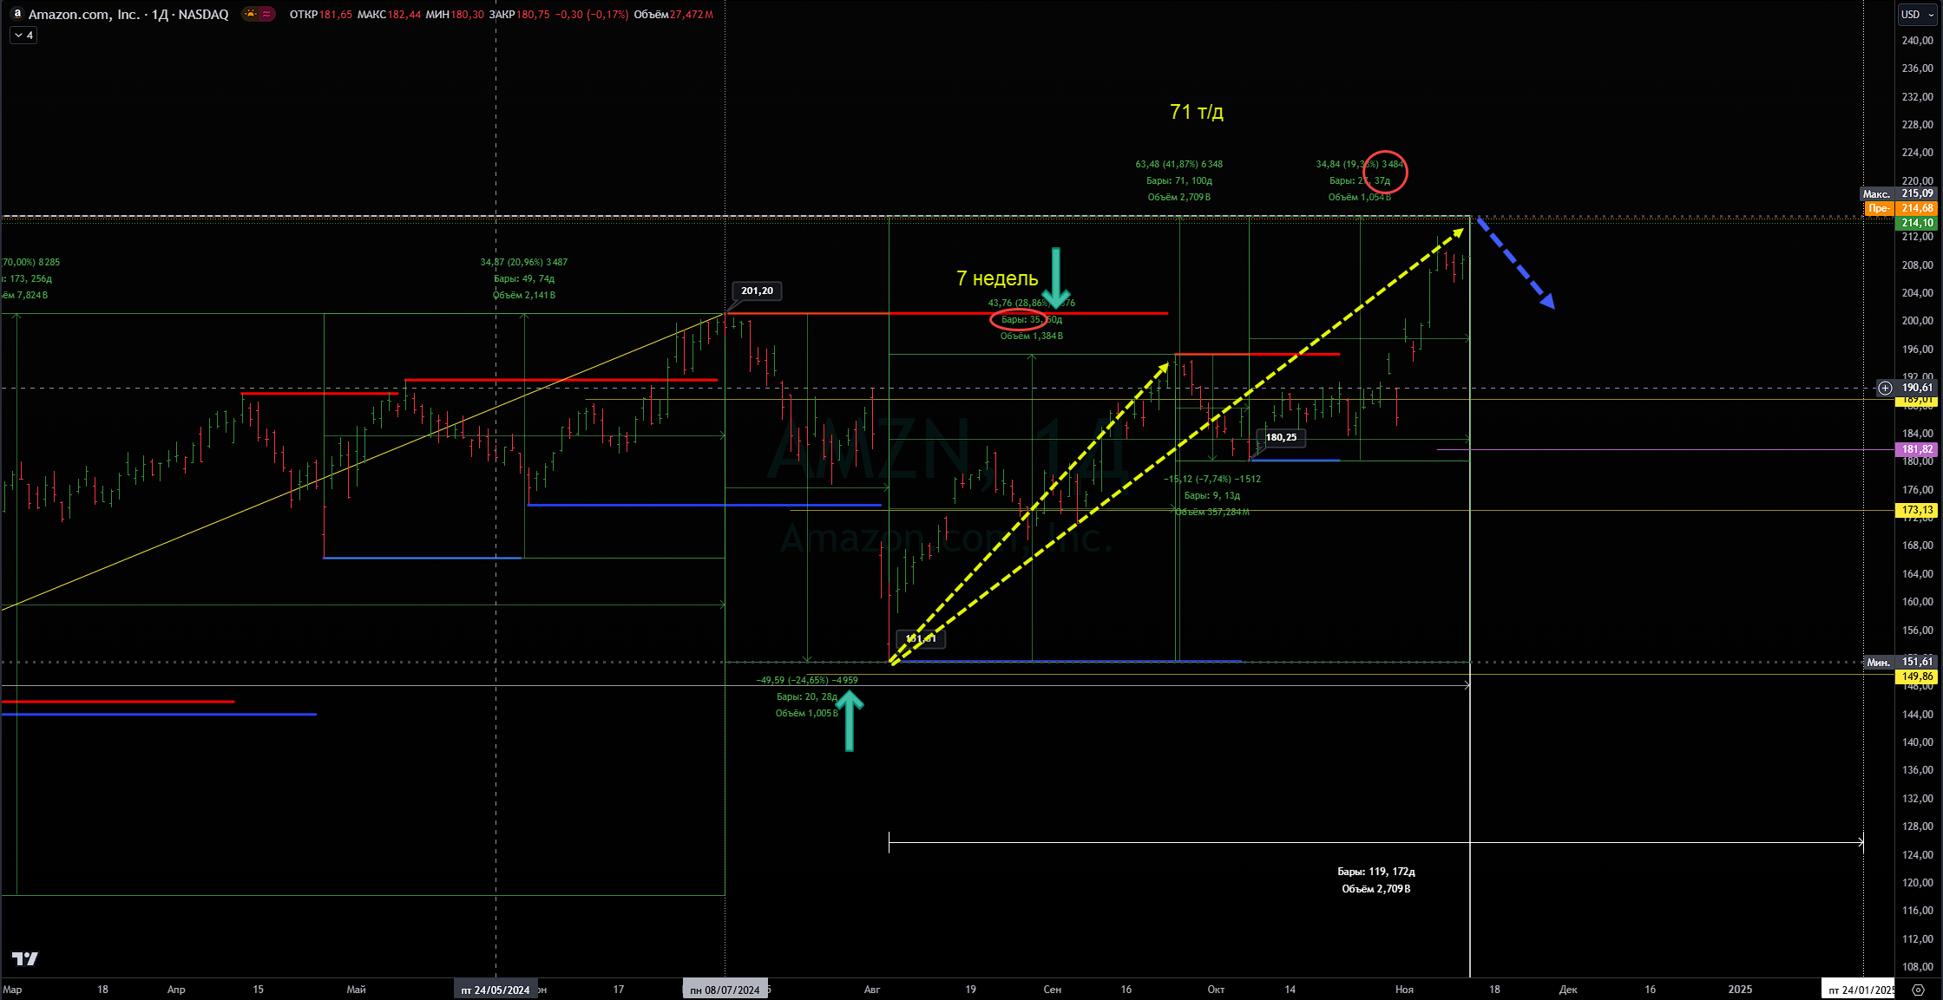
Task: Click the plus icon beside 190,61 price
Action: tap(1885, 388)
